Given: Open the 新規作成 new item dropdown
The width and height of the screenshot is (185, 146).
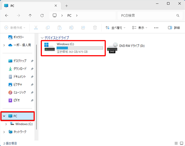Looking at the screenshot, I should pyautogui.click(x=15, y=28).
